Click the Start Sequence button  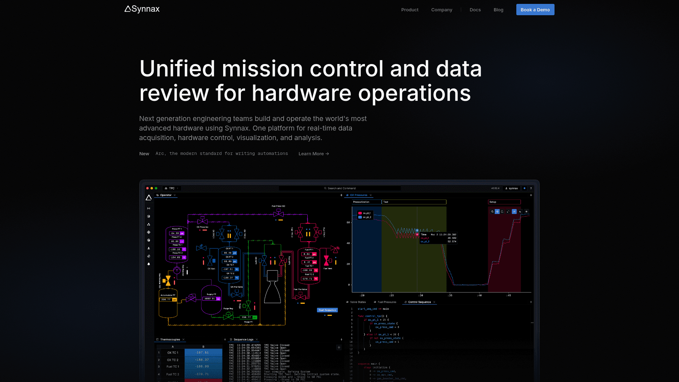tap(327, 310)
